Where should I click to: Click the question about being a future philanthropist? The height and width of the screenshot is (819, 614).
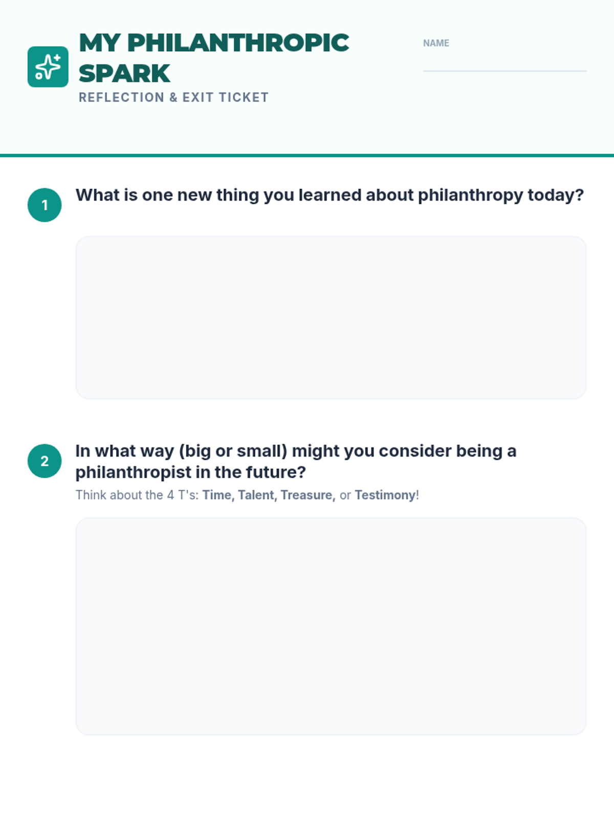coord(296,461)
